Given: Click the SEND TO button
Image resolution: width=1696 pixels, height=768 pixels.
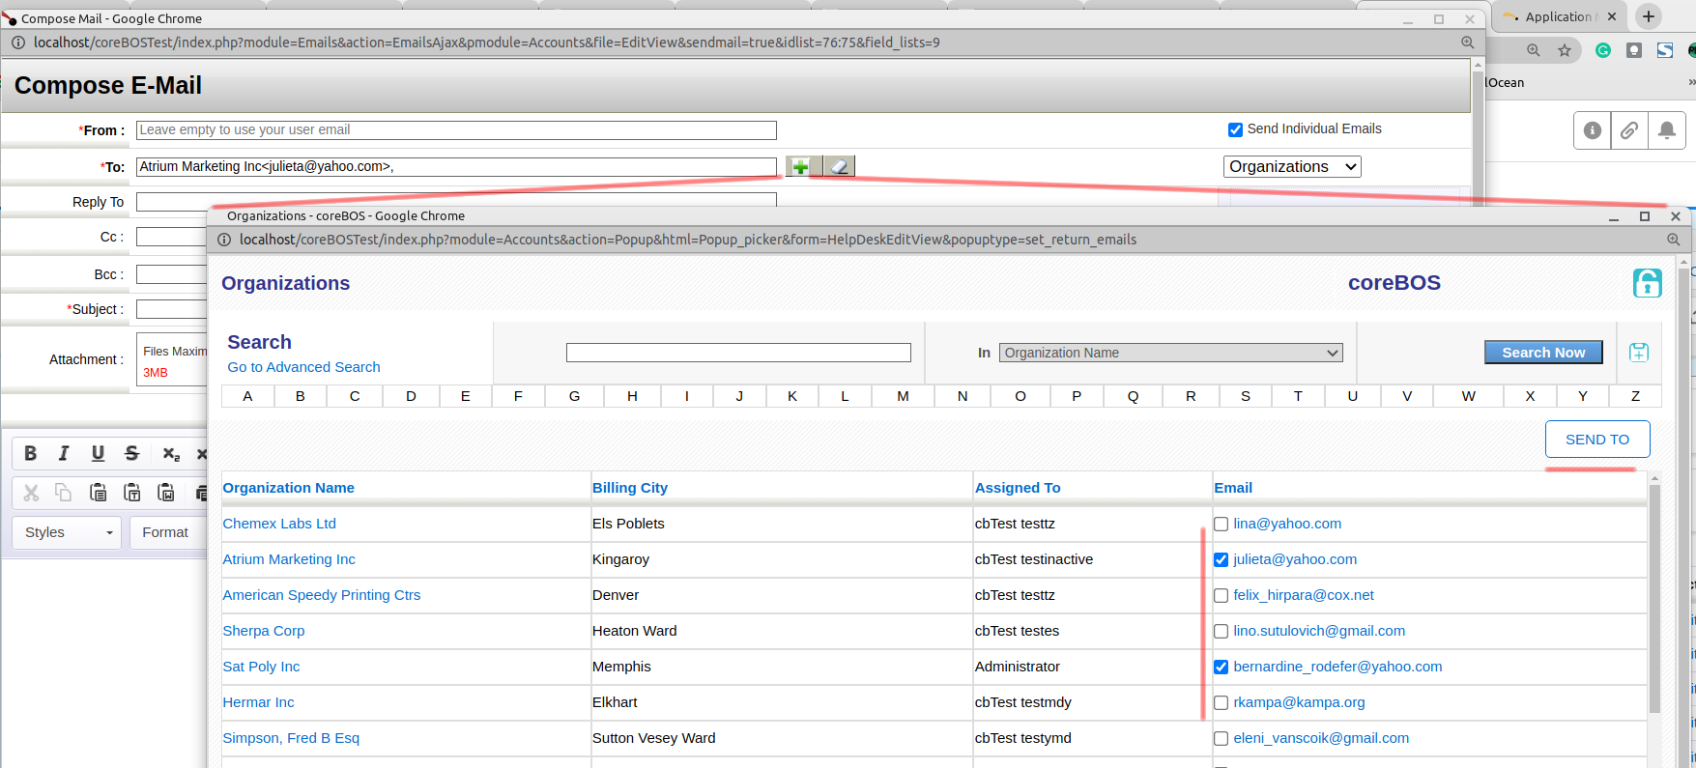Looking at the screenshot, I should 1596,440.
